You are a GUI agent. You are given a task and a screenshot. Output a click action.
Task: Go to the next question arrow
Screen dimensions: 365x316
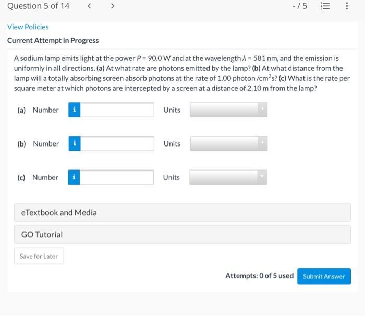[113, 6]
